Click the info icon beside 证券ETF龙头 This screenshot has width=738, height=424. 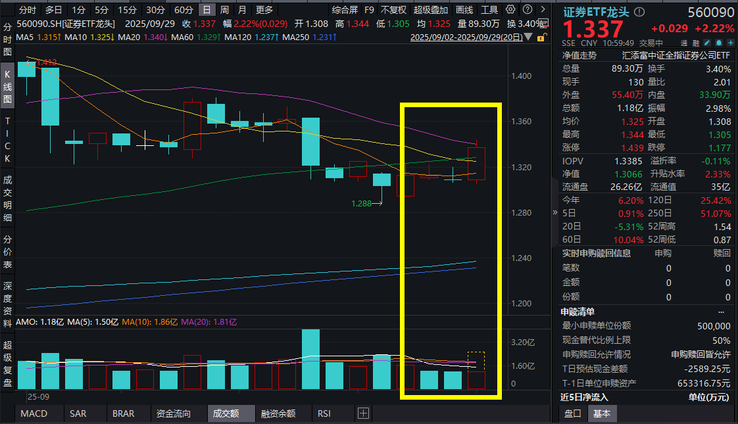pyautogui.click(x=641, y=12)
